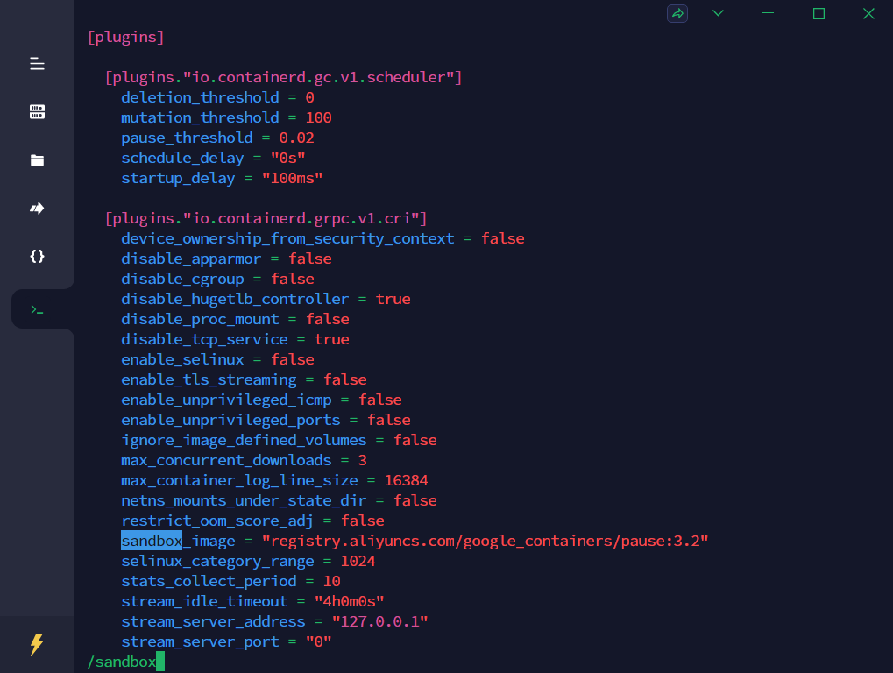The width and height of the screenshot is (893, 673).
Task: Click the sandbox_image registry URL string
Action: 485,541
